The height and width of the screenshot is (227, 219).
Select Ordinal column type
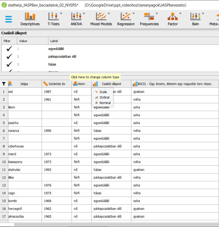pyautogui.click(x=102, y=98)
